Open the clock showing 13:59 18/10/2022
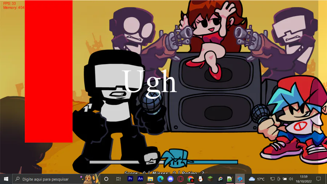 304,179
